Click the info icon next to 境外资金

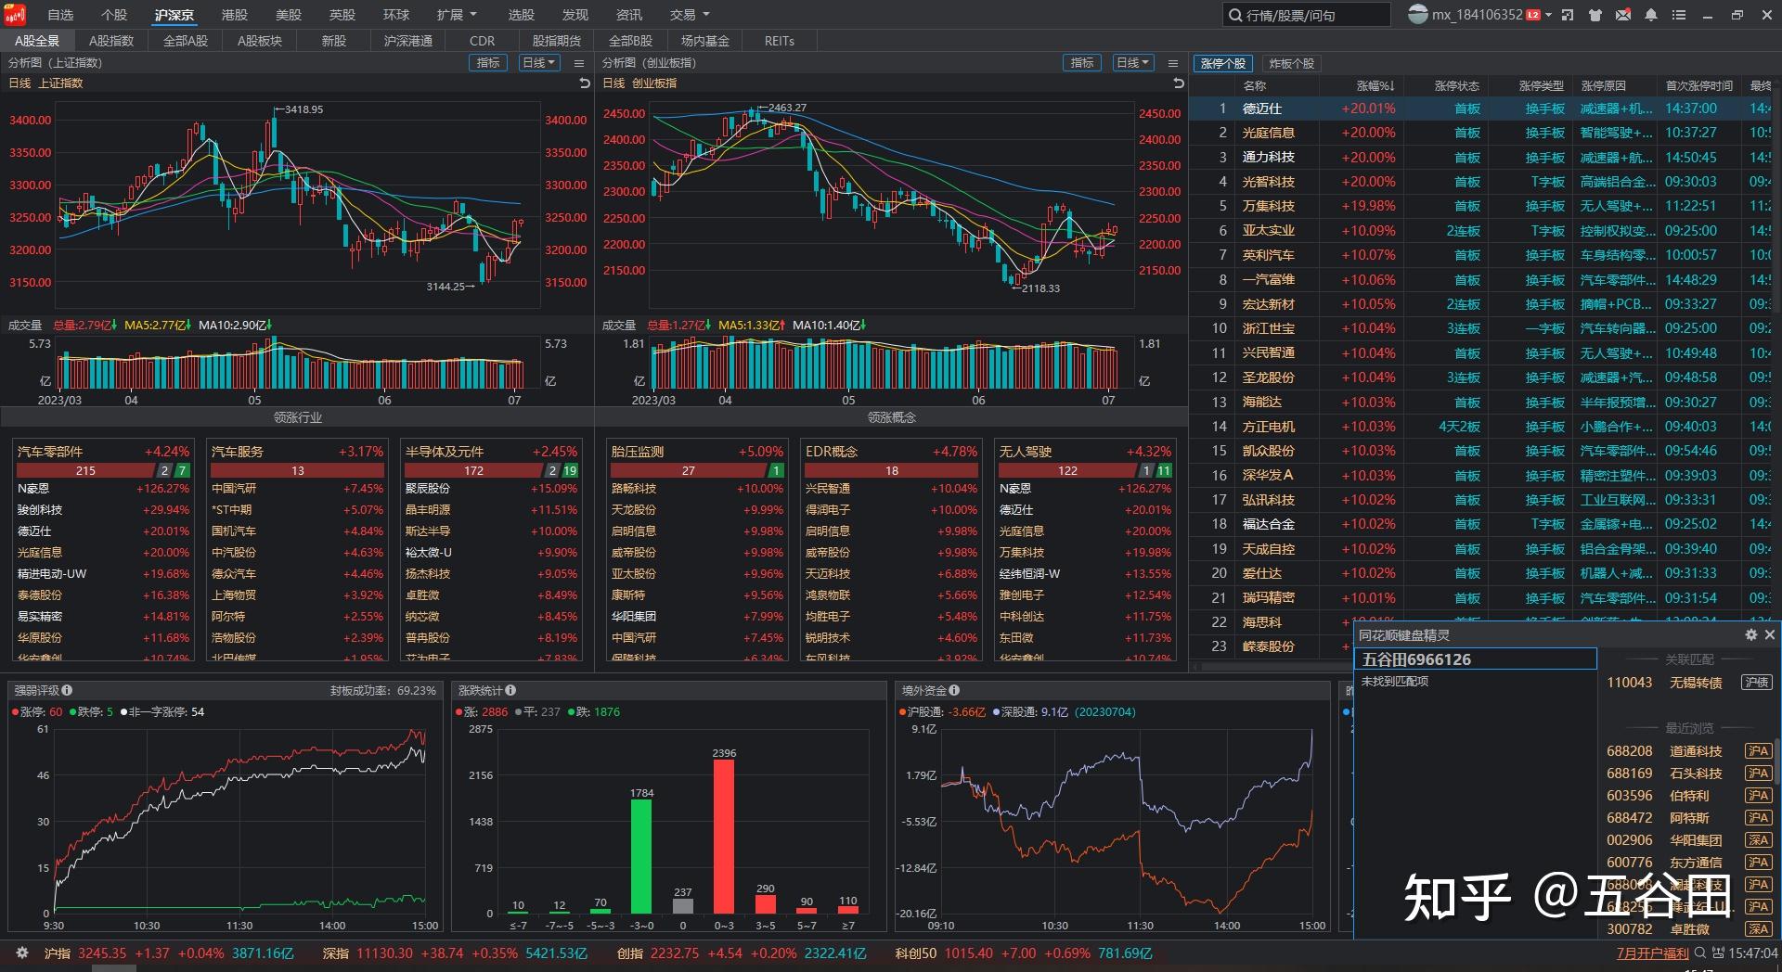[x=954, y=690]
